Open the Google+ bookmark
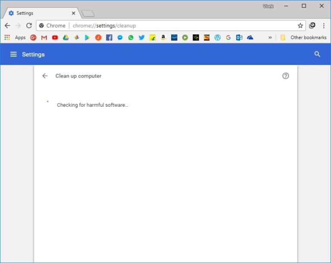331x263 pixels. point(33,37)
